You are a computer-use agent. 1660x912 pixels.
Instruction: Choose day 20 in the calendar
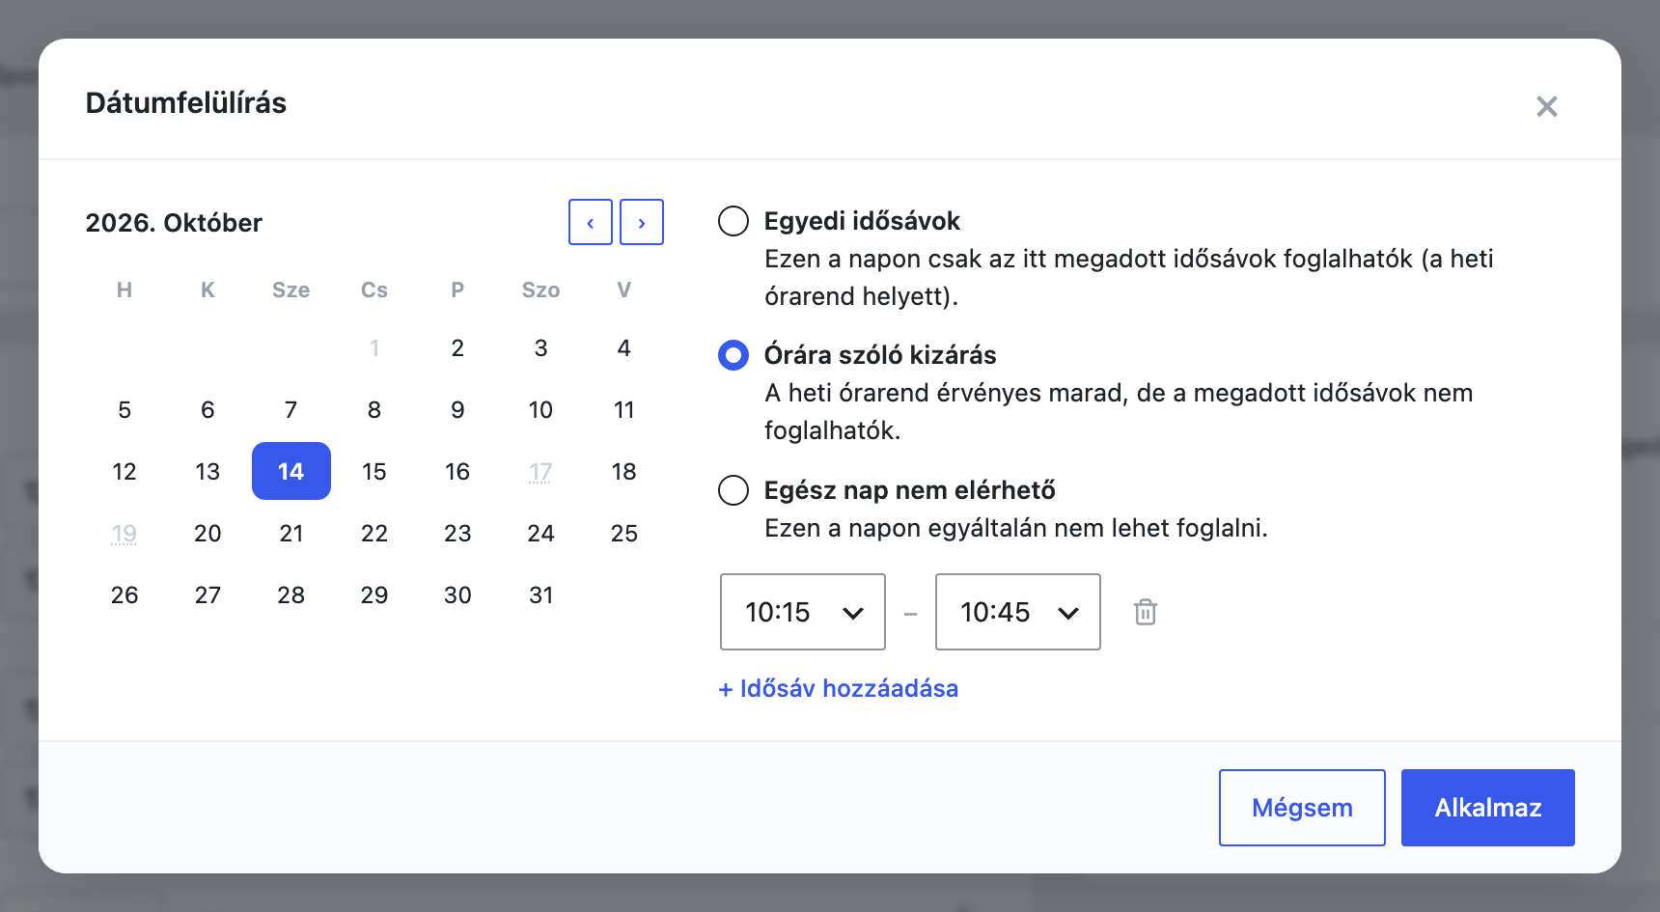tap(207, 533)
